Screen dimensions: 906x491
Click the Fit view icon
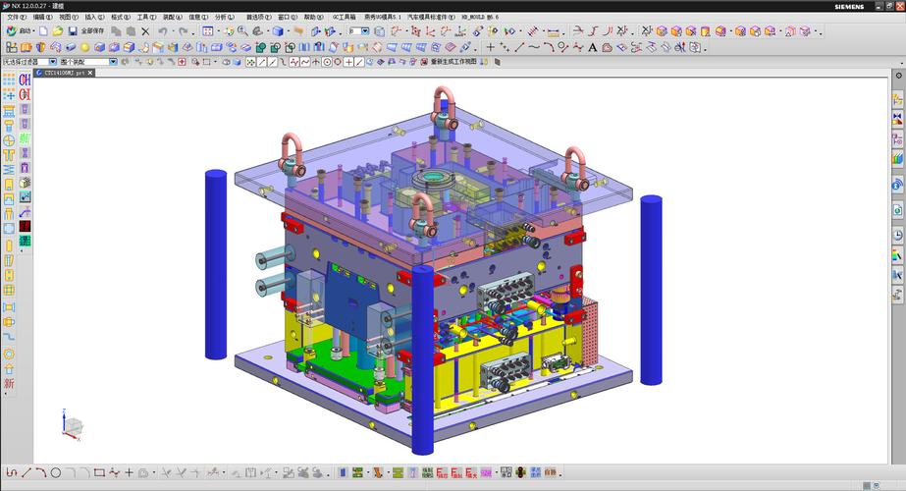tap(208, 31)
